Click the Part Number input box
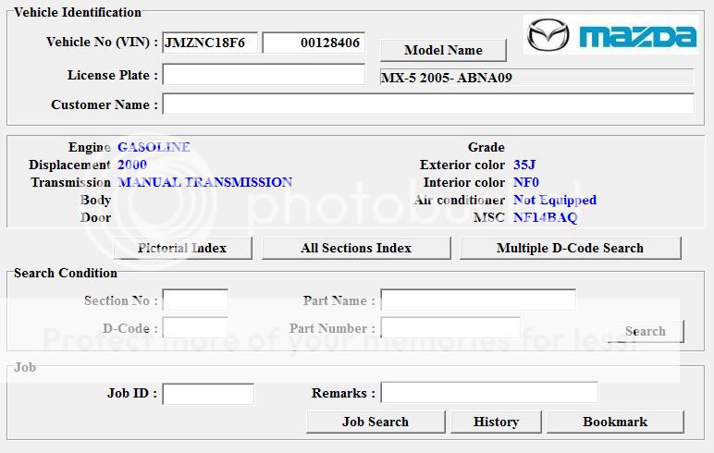The height and width of the screenshot is (453, 714). [450, 328]
